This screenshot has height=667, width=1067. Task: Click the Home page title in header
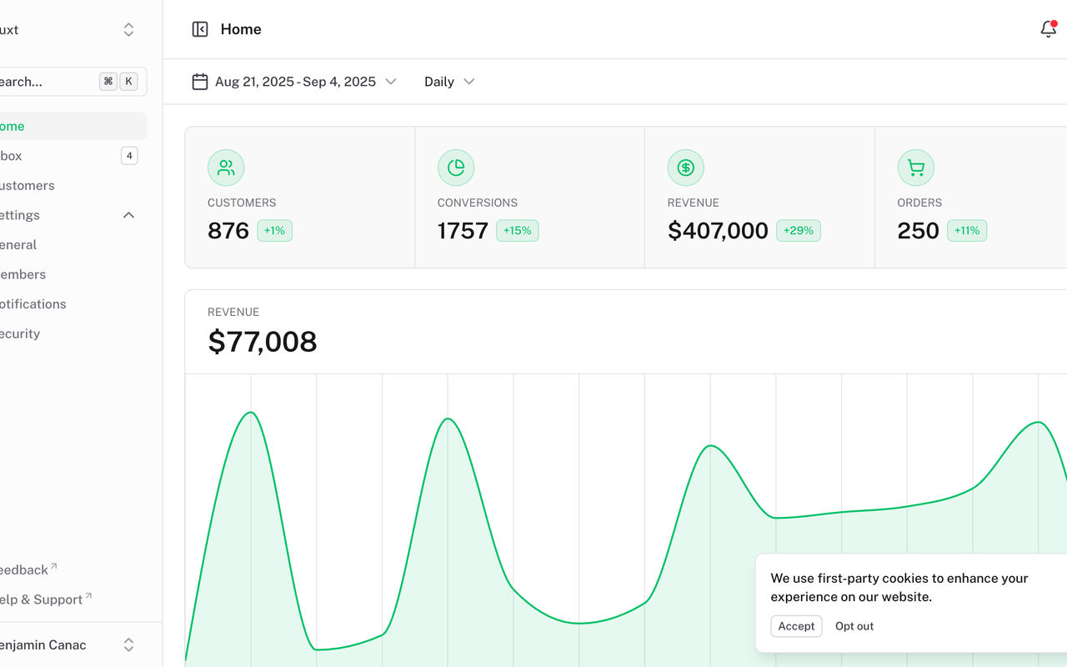(x=241, y=29)
